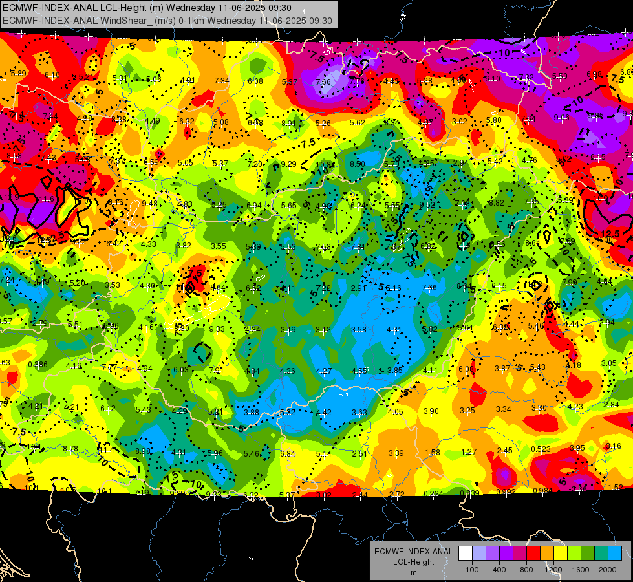The width and height of the screenshot is (633, 582).
Task: Click the legend tick label '1200'
Action: coord(553,570)
